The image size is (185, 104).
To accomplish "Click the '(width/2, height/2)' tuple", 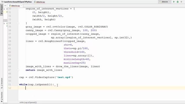I will pyautogui.click(x=47, y=16).
